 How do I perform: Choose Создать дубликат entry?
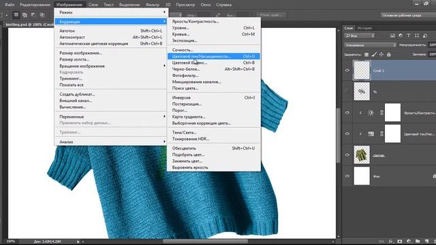coord(111,94)
